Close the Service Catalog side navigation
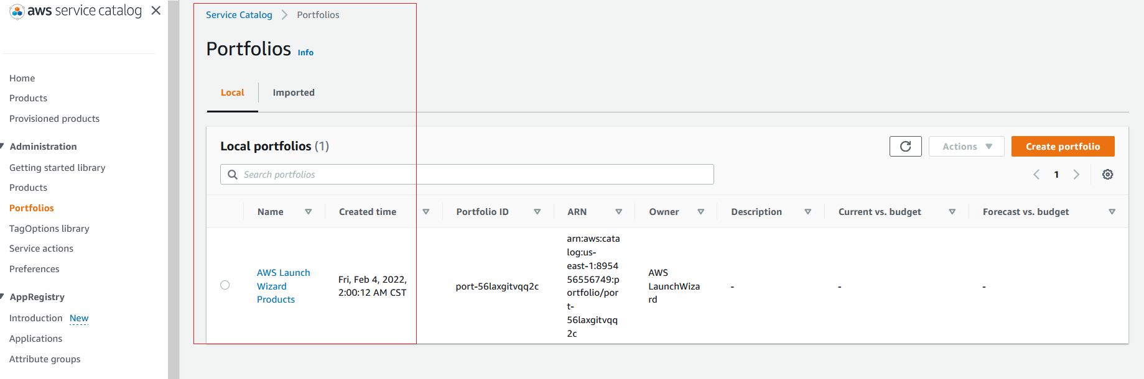1144x379 pixels. point(156,11)
